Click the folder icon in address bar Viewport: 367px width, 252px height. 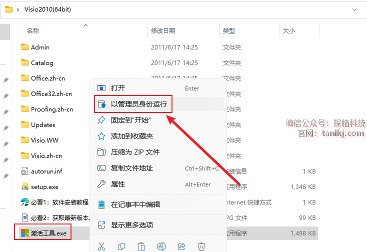point(9,9)
